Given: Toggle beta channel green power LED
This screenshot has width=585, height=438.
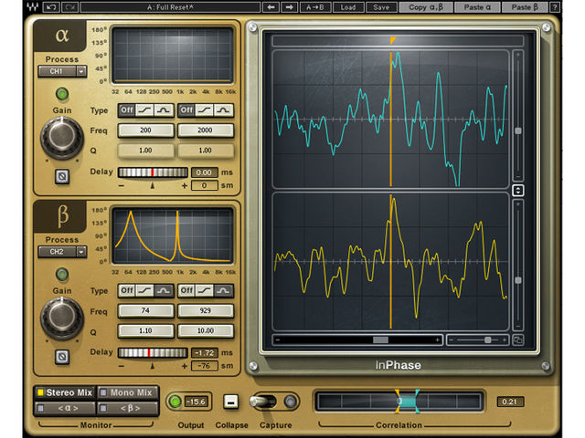Looking at the screenshot, I should [62, 274].
